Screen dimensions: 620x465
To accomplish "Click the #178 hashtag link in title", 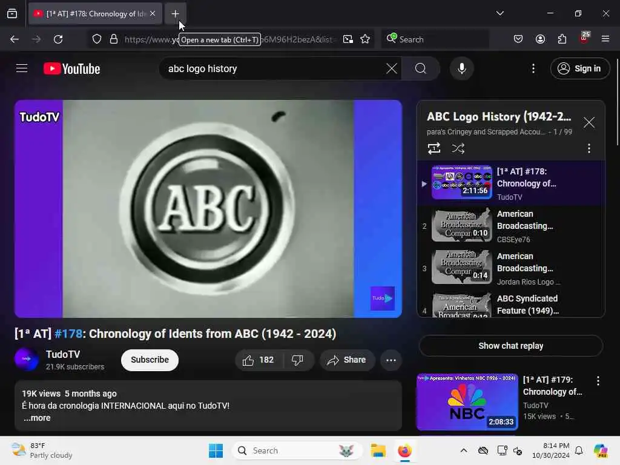I will [x=68, y=334].
